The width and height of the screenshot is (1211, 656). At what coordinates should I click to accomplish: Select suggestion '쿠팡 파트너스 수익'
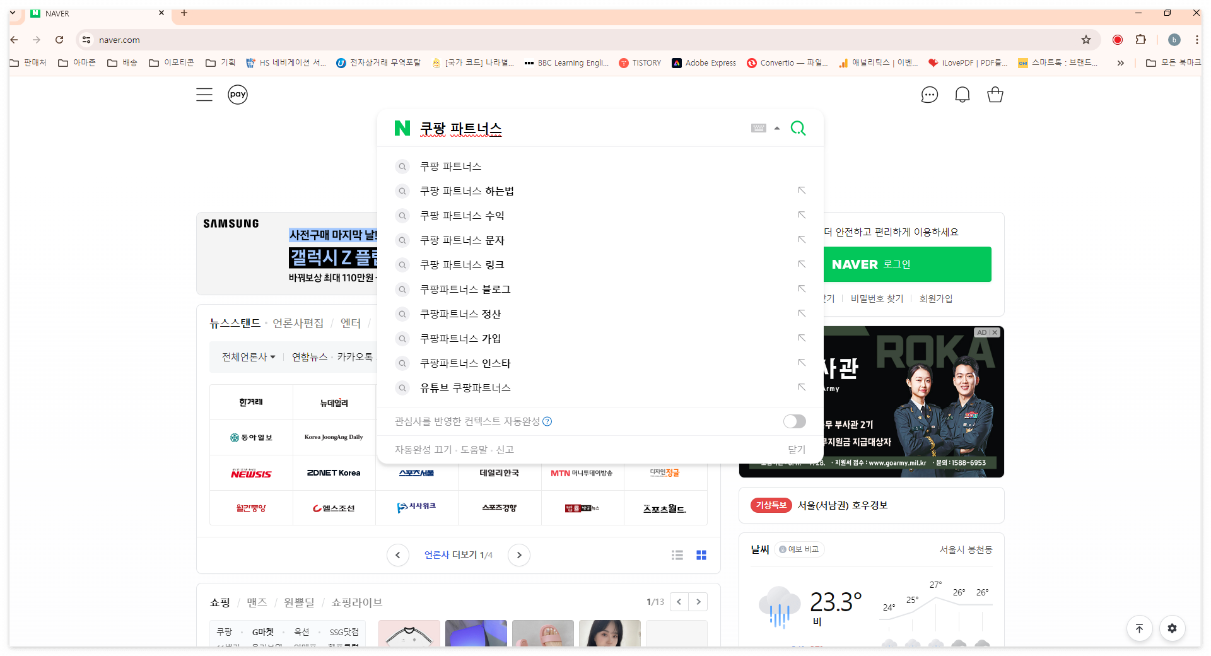[462, 216]
